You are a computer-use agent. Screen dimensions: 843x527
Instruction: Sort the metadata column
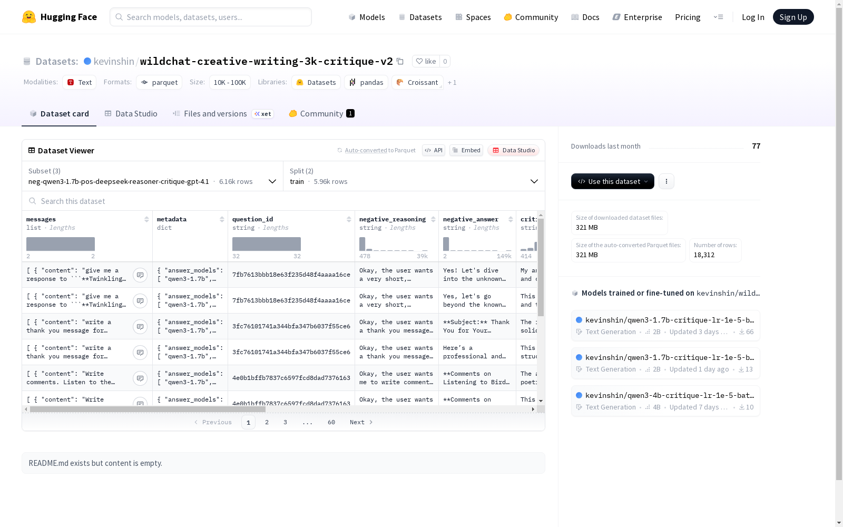point(222,219)
